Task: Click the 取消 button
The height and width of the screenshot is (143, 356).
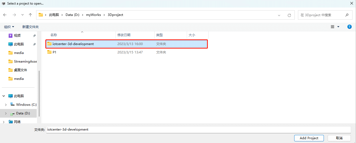Action: 339,138
